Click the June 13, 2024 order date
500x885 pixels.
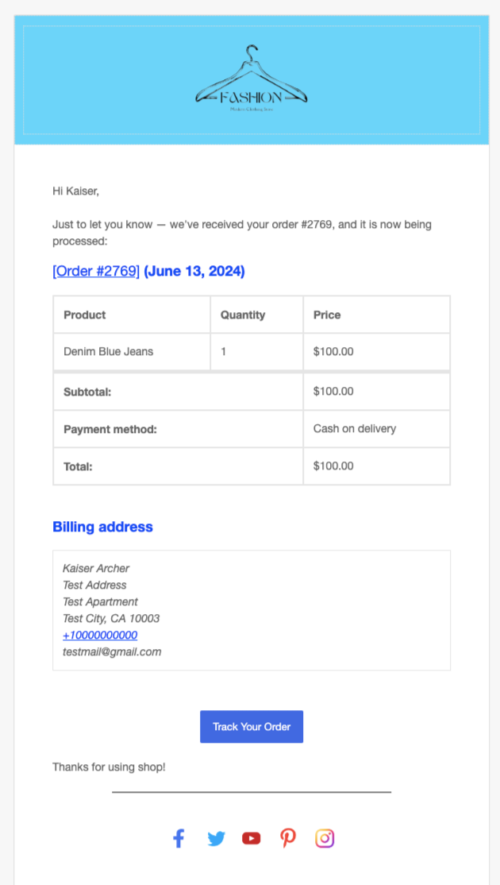[194, 272]
